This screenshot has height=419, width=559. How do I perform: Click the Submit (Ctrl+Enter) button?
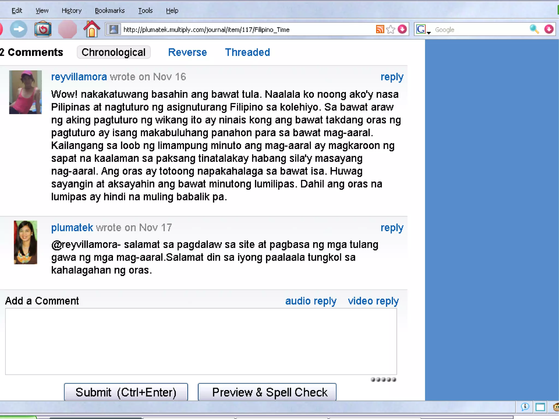click(126, 392)
